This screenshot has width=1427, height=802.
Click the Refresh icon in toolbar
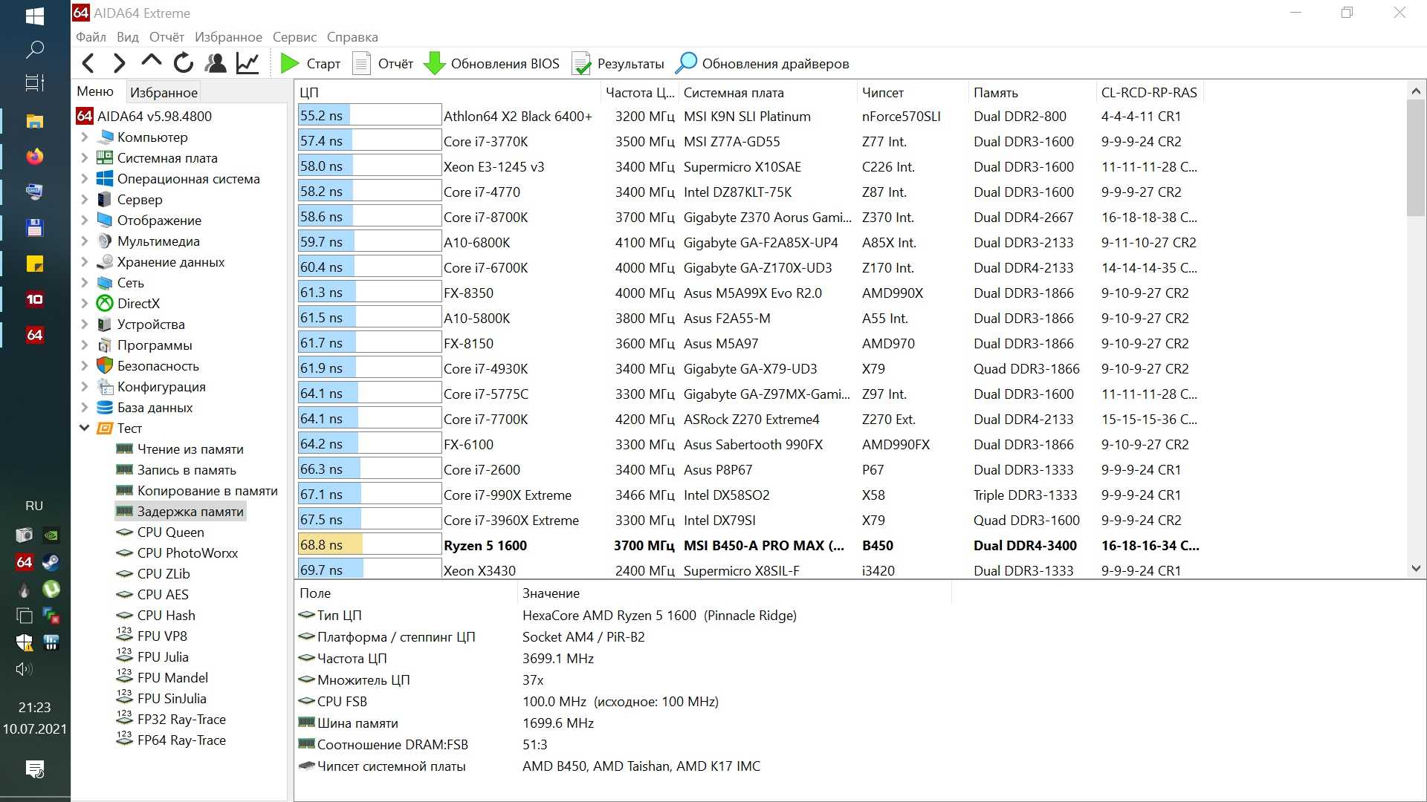click(183, 64)
